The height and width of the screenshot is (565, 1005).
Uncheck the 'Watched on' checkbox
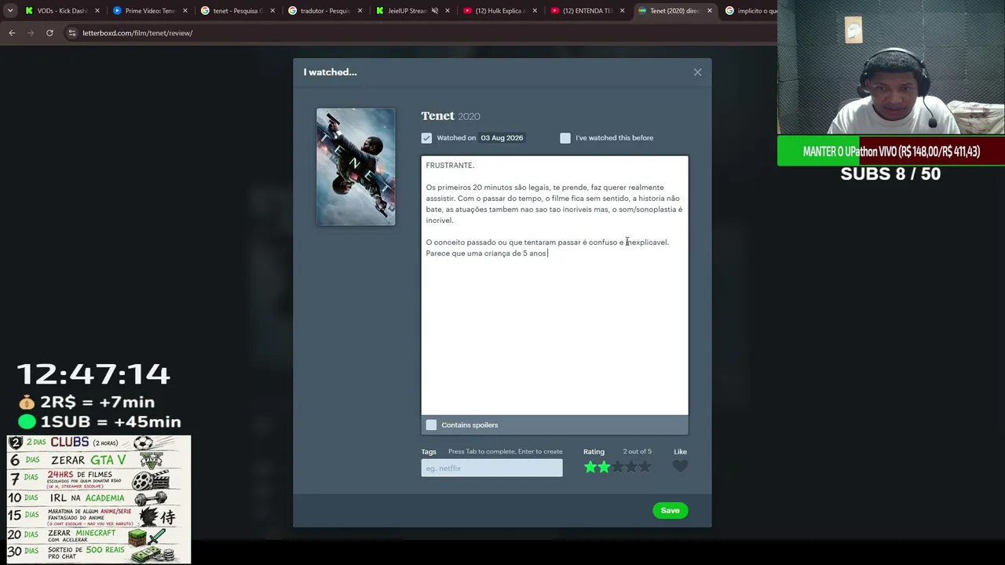point(426,138)
